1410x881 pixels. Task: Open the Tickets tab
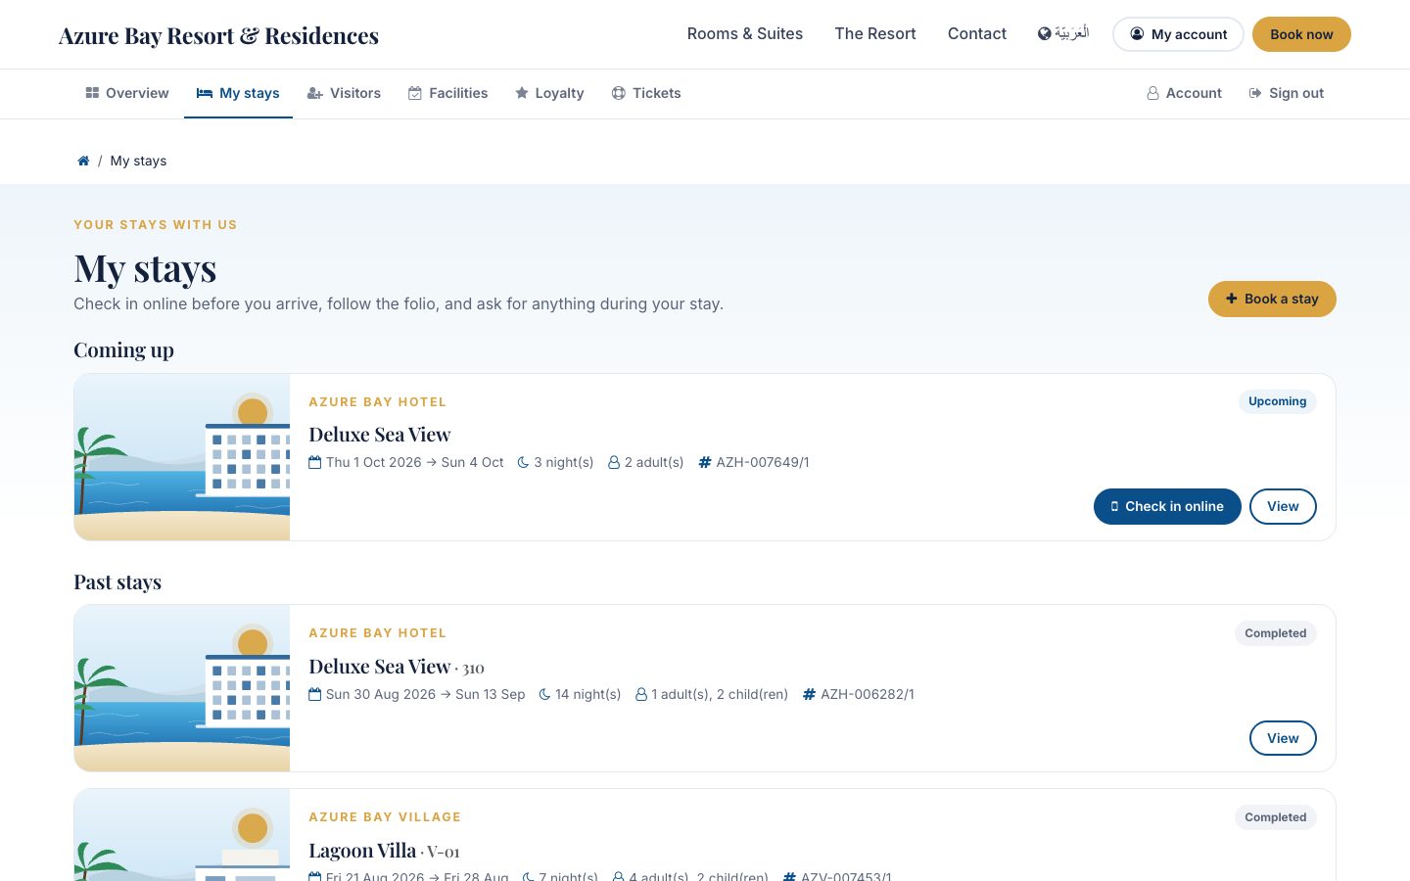pyautogui.click(x=646, y=93)
